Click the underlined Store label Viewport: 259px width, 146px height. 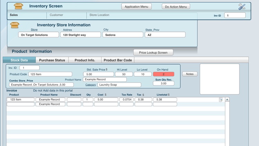point(34,30)
